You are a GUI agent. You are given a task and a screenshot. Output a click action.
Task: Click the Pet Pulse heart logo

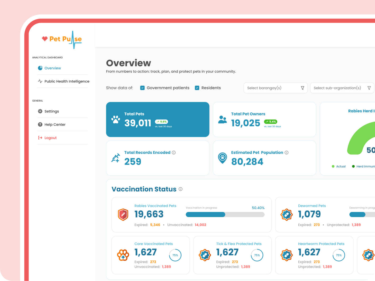[45, 39]
